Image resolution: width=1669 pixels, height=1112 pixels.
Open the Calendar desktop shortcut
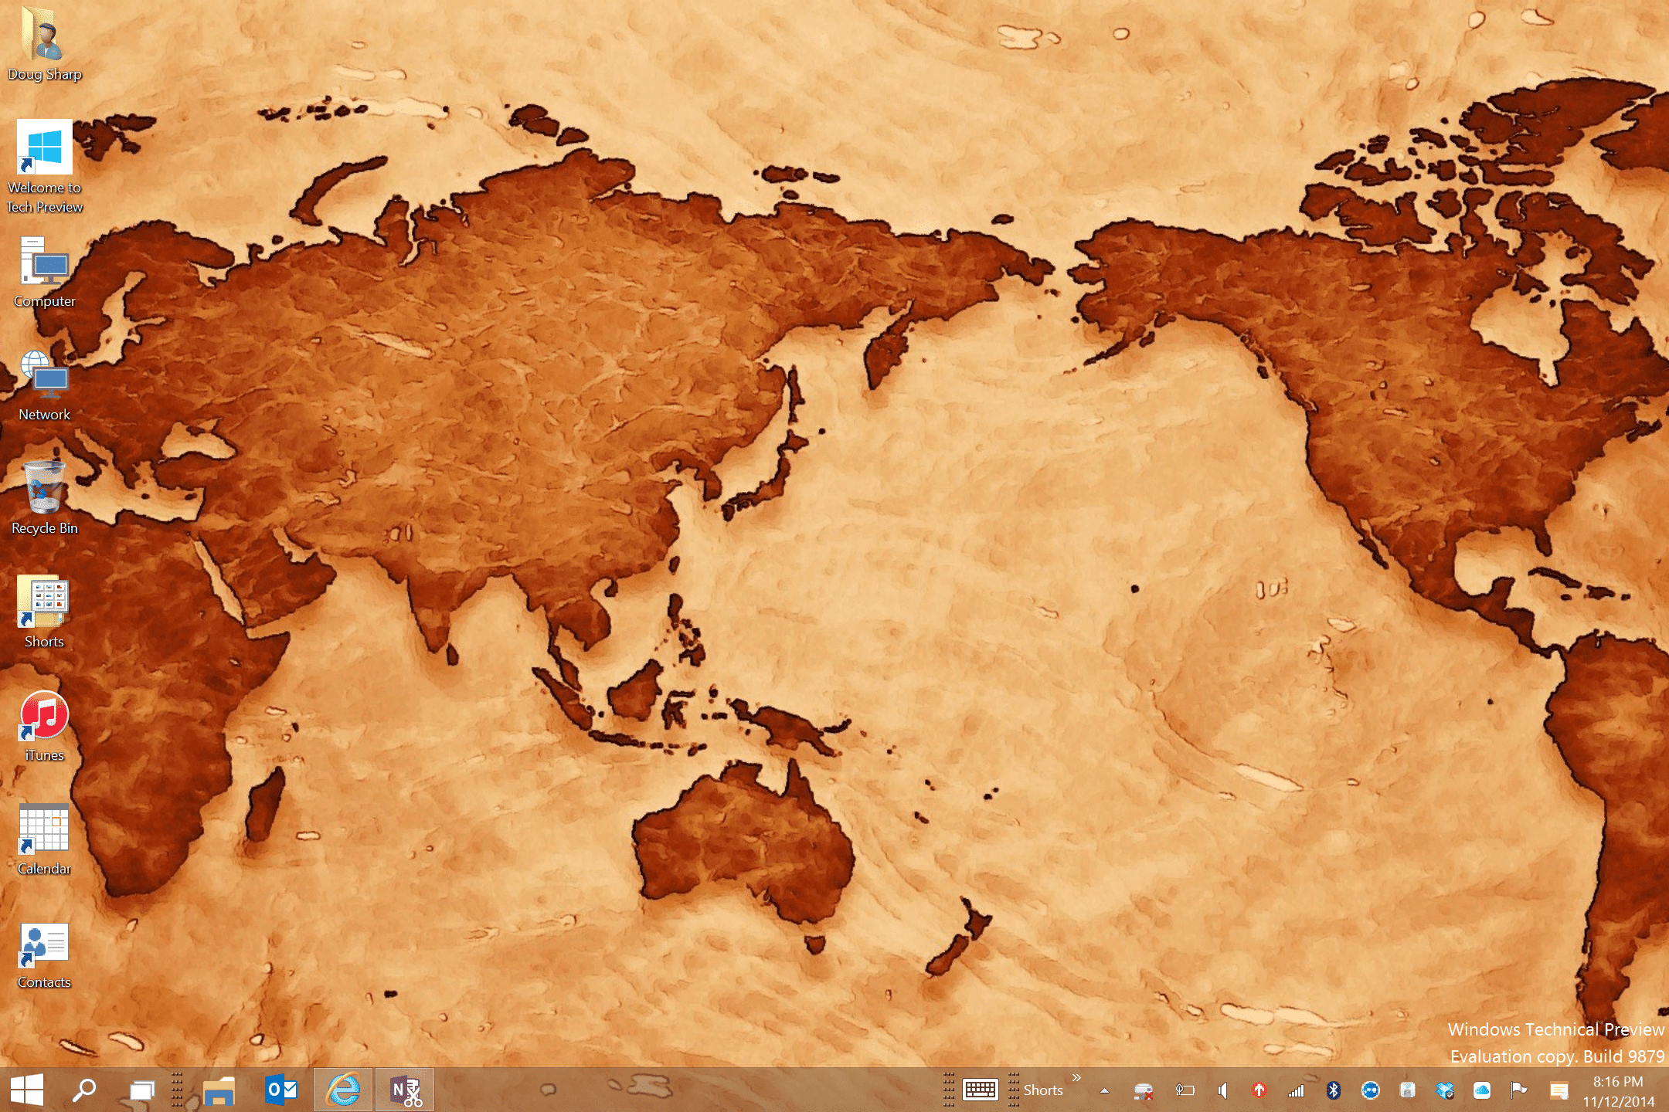tap(44, 828)
